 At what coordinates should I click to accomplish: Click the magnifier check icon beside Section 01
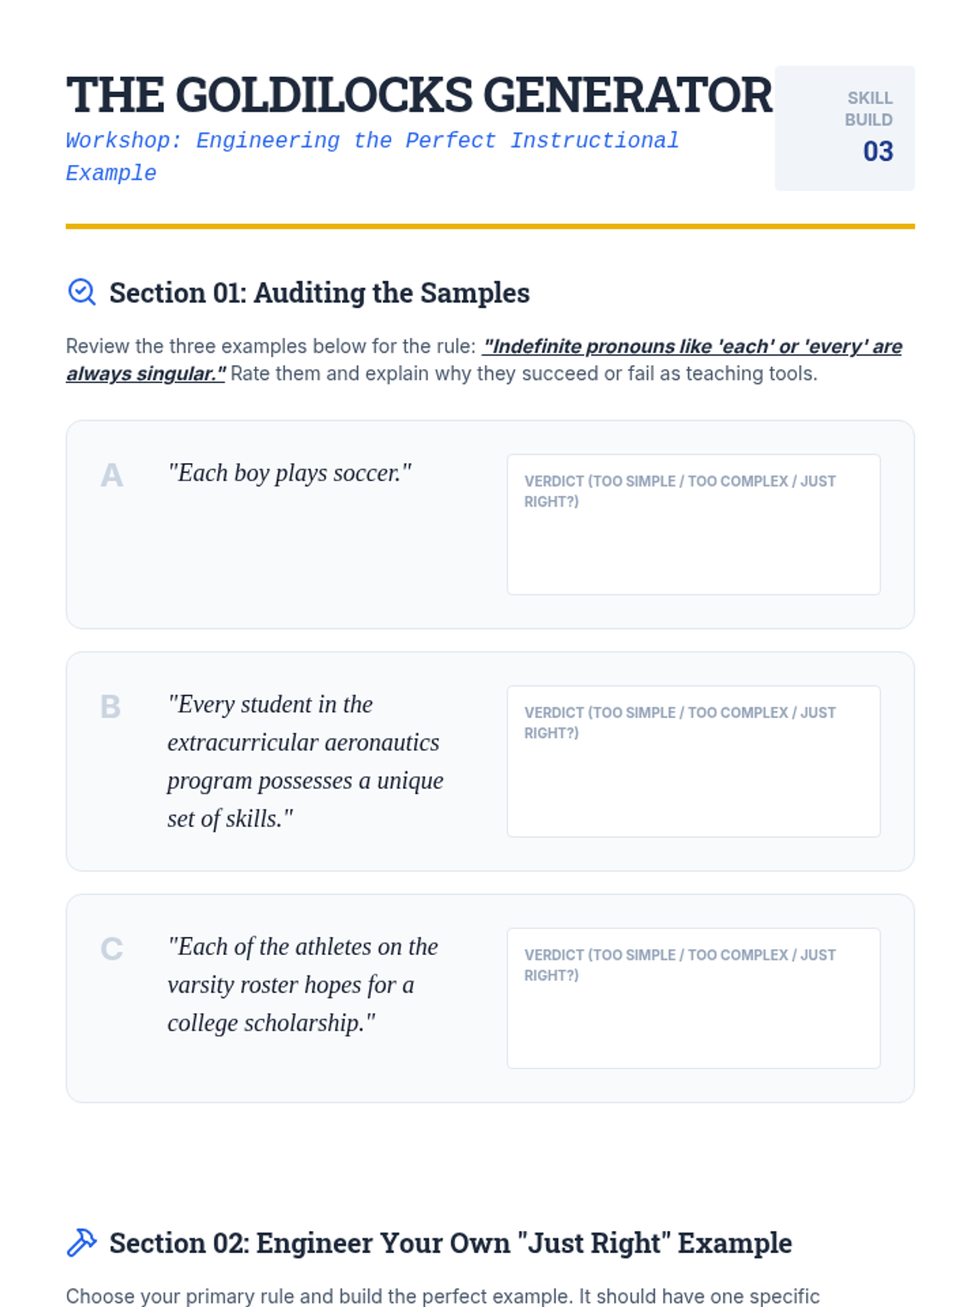[82, 292]
